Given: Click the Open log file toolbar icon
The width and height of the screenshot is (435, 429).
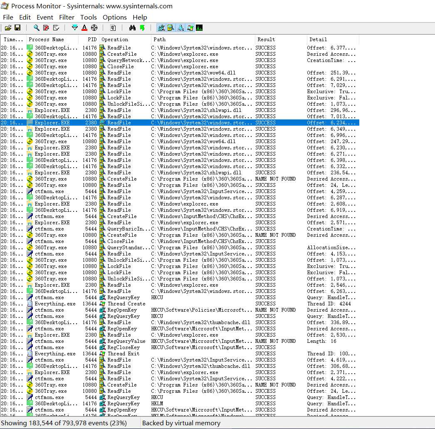Looking at the screenshot, I should point(8,28).
